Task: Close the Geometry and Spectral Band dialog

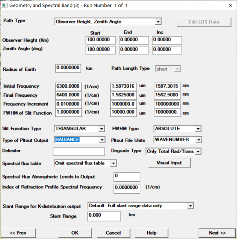Action: [230, 6]
